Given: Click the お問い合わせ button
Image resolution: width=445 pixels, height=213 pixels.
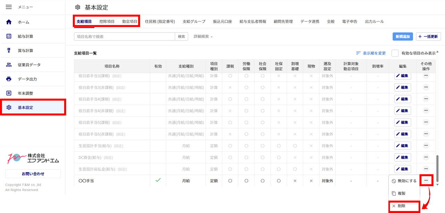Looking at the screenshot, I should pos(33,174).
